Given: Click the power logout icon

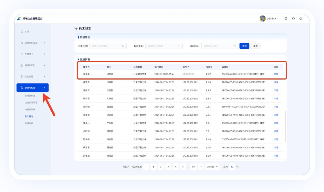Looking at the screenshot, I should coord(301,19).
